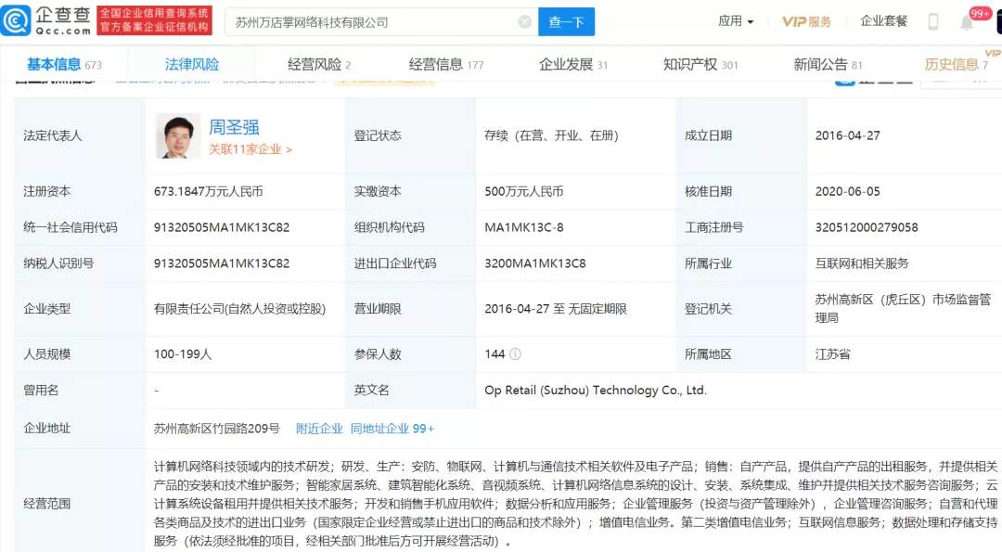Select registration number 320512000279058
This screenshot has width=1002, height=552.
[x=867, y=227]
